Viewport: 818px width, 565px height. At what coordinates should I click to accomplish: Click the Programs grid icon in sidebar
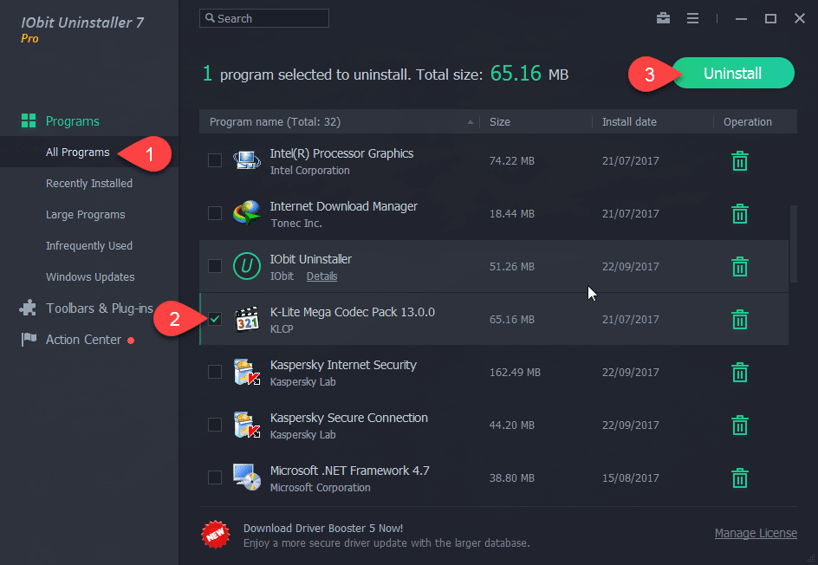click(x=29, y=121)
